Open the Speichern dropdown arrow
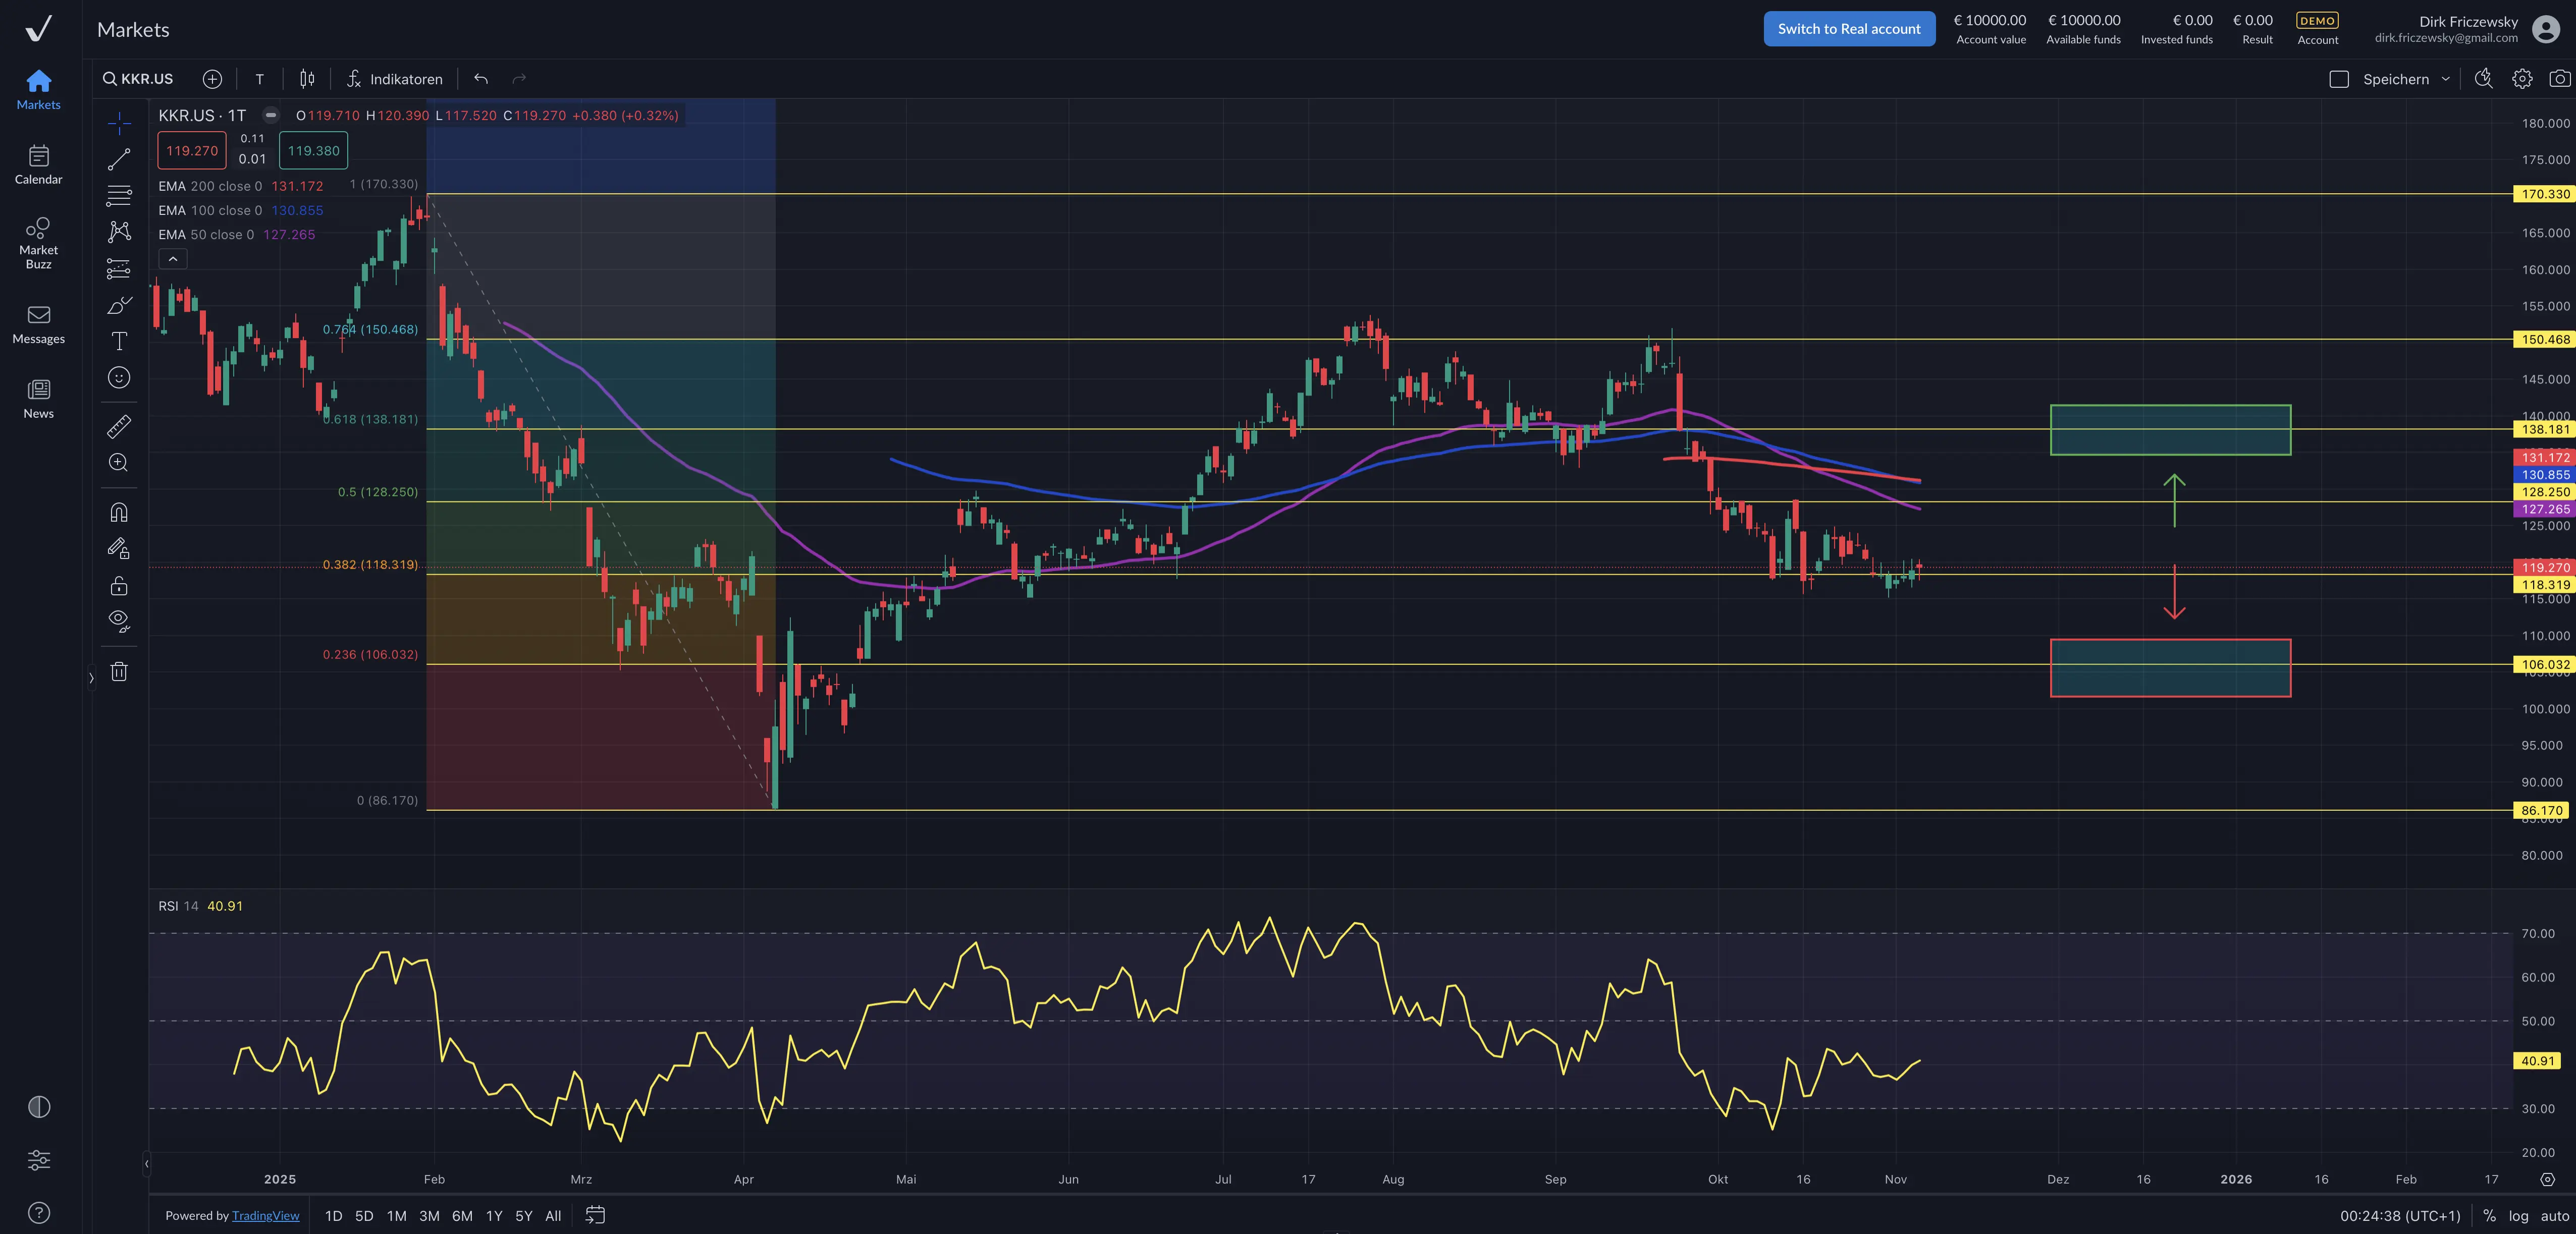2576x1234 pixels. coord(2446,79)
